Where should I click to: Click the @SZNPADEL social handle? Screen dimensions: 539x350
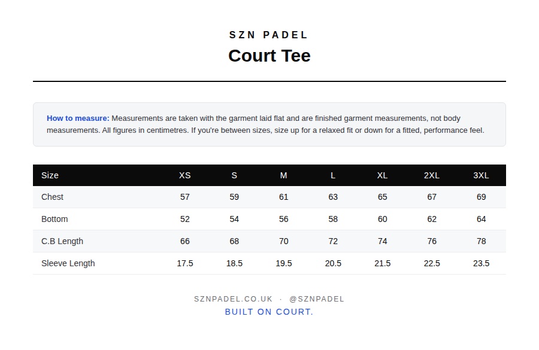point(317,299)
